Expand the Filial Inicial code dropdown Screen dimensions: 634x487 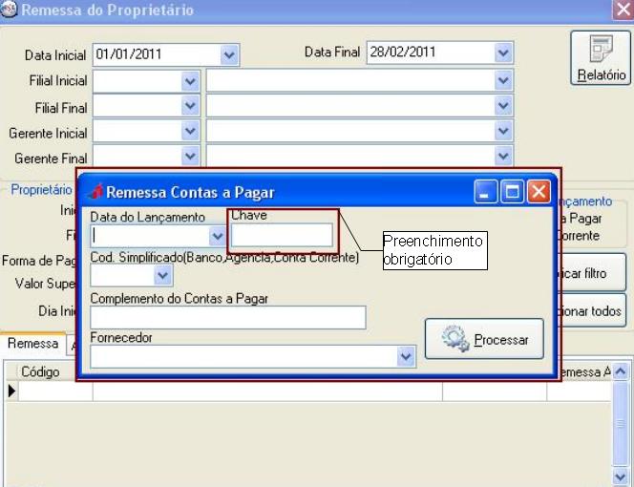coord(189,81)
